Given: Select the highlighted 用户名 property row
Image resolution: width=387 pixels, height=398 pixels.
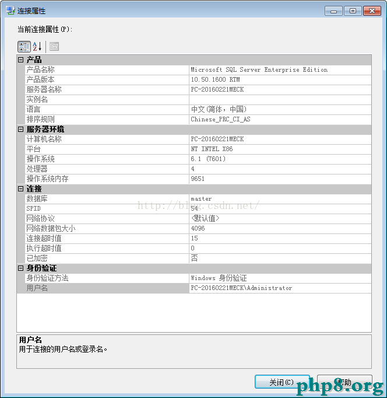Looking at the screenshot, I should (x=198, y=288).
